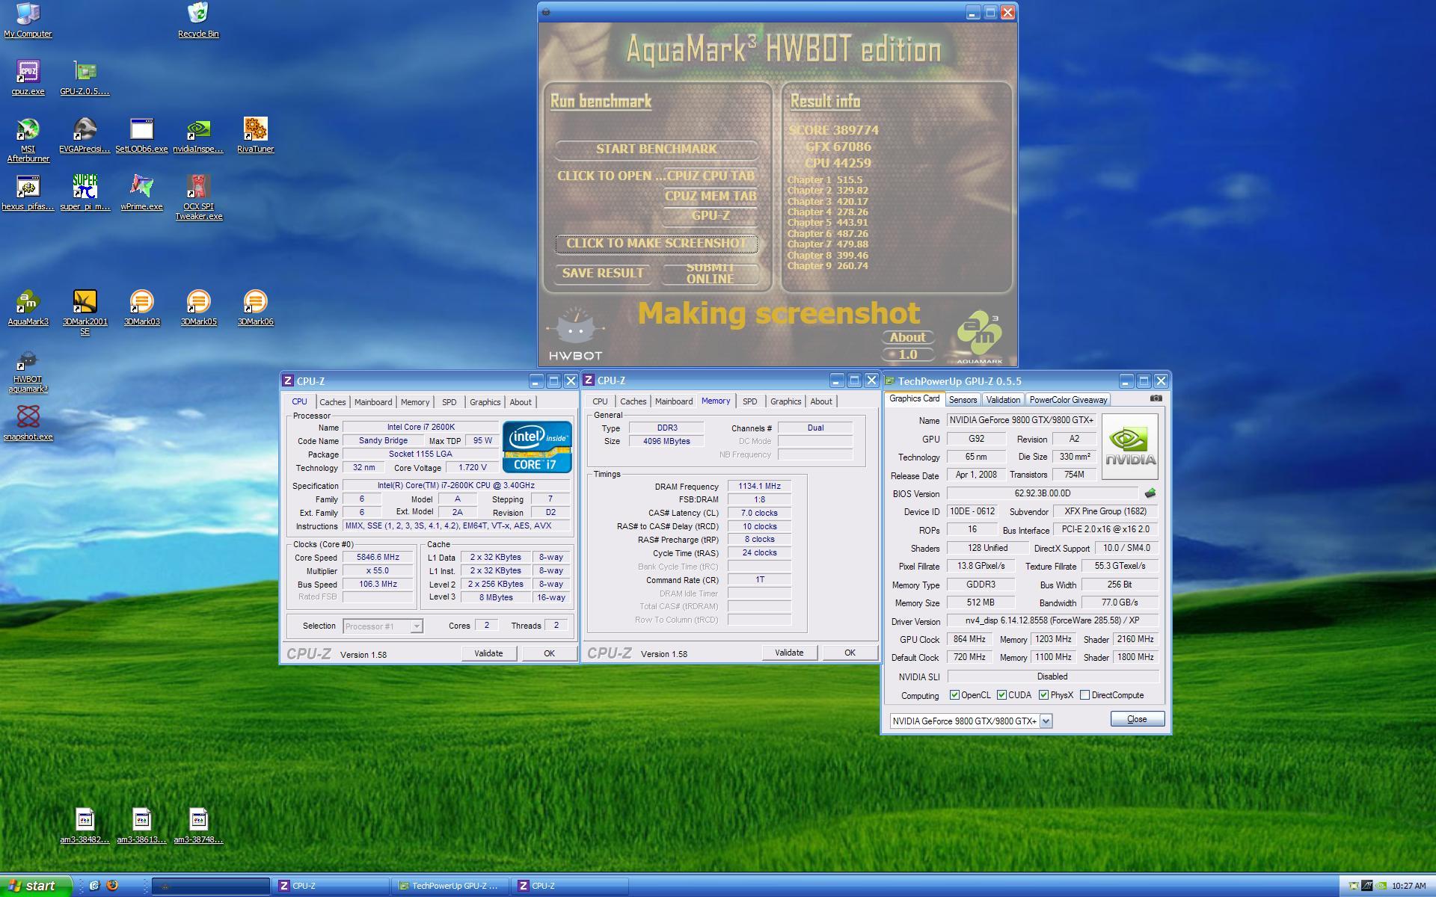Select the hexus_pifast desktop icon
The width and height of the screenshot is (1436, 897).
point(28,193)
